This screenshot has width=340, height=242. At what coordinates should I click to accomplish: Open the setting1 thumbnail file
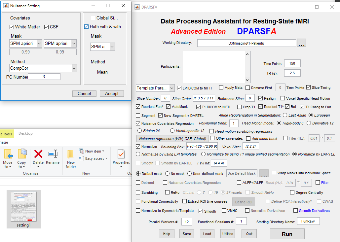(24, 209)
